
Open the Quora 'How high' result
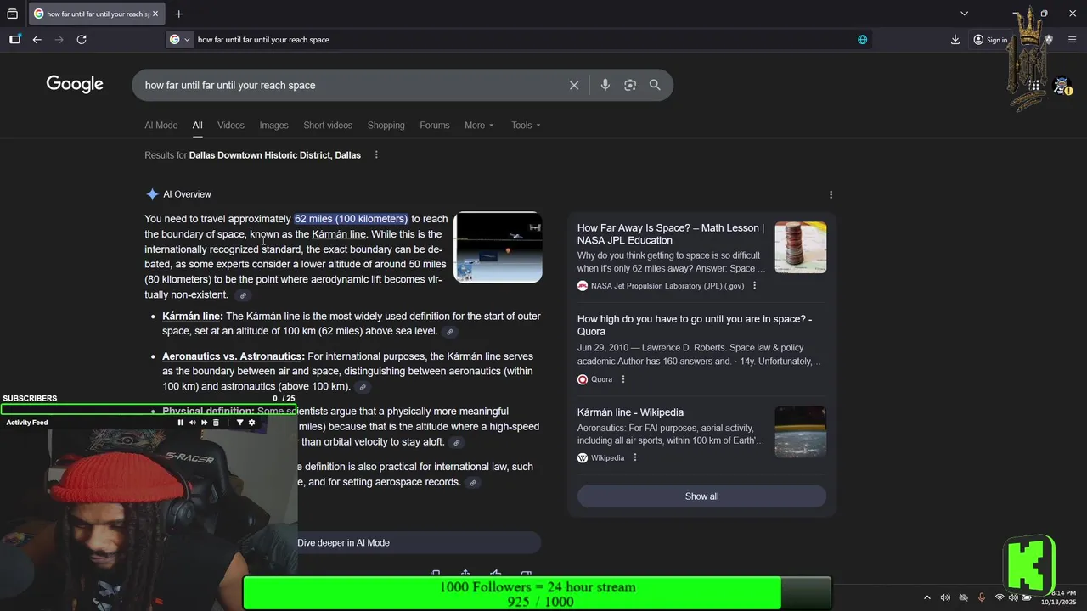coord(695,325)
